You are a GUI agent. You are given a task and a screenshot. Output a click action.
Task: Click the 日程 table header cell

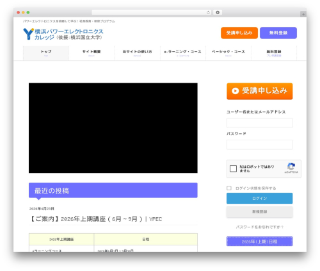coord(146,240)
